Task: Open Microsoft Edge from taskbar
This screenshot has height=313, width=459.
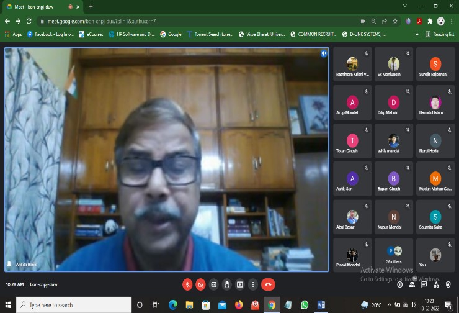Action: 173,305
